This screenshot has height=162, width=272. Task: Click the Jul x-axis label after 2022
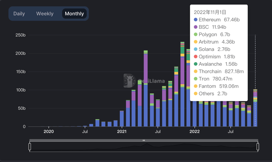[231, 131]
